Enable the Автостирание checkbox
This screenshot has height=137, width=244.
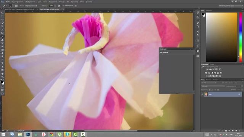tap(63, 6)
